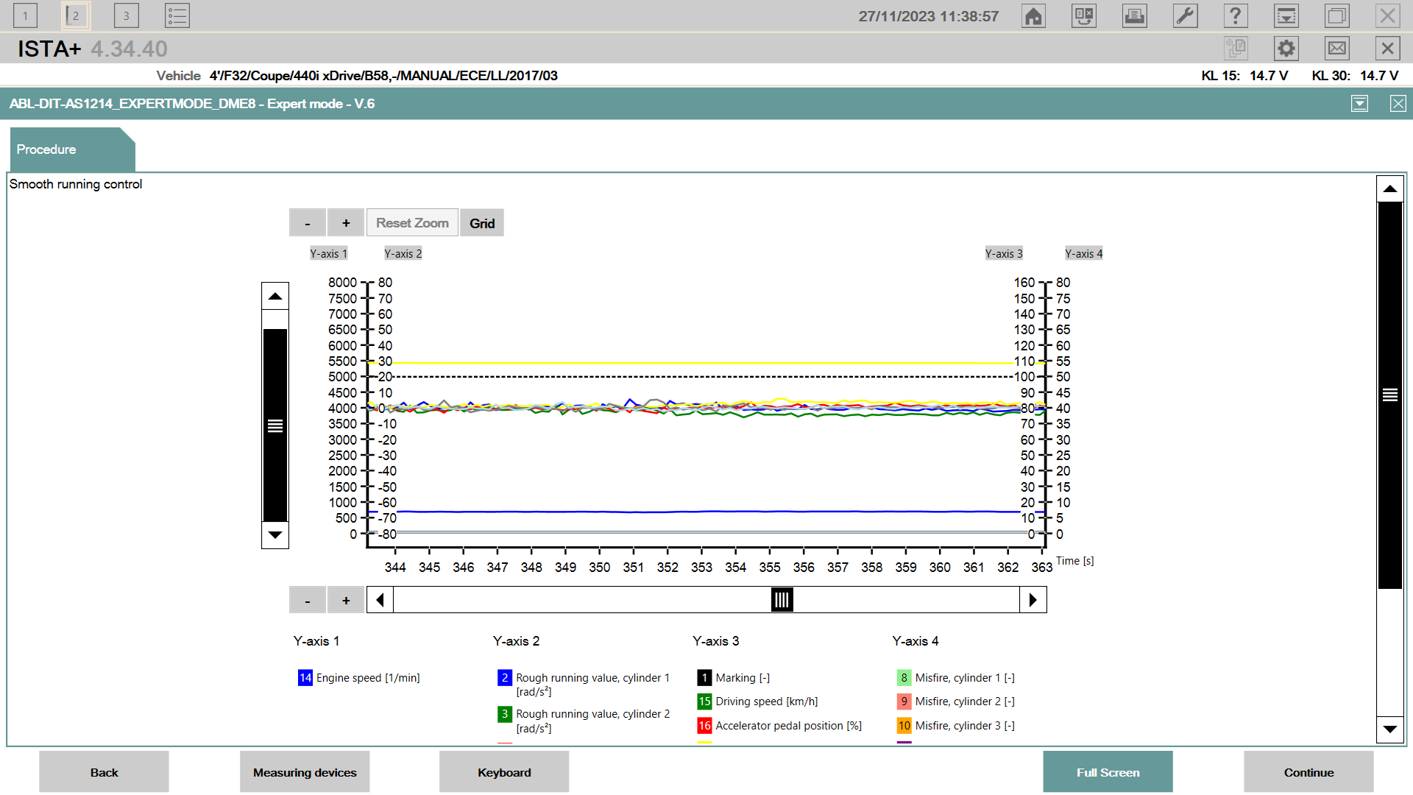Click the time axis slider handle
The height and width of the screenshot is (795, 1413).
point(782,600)
